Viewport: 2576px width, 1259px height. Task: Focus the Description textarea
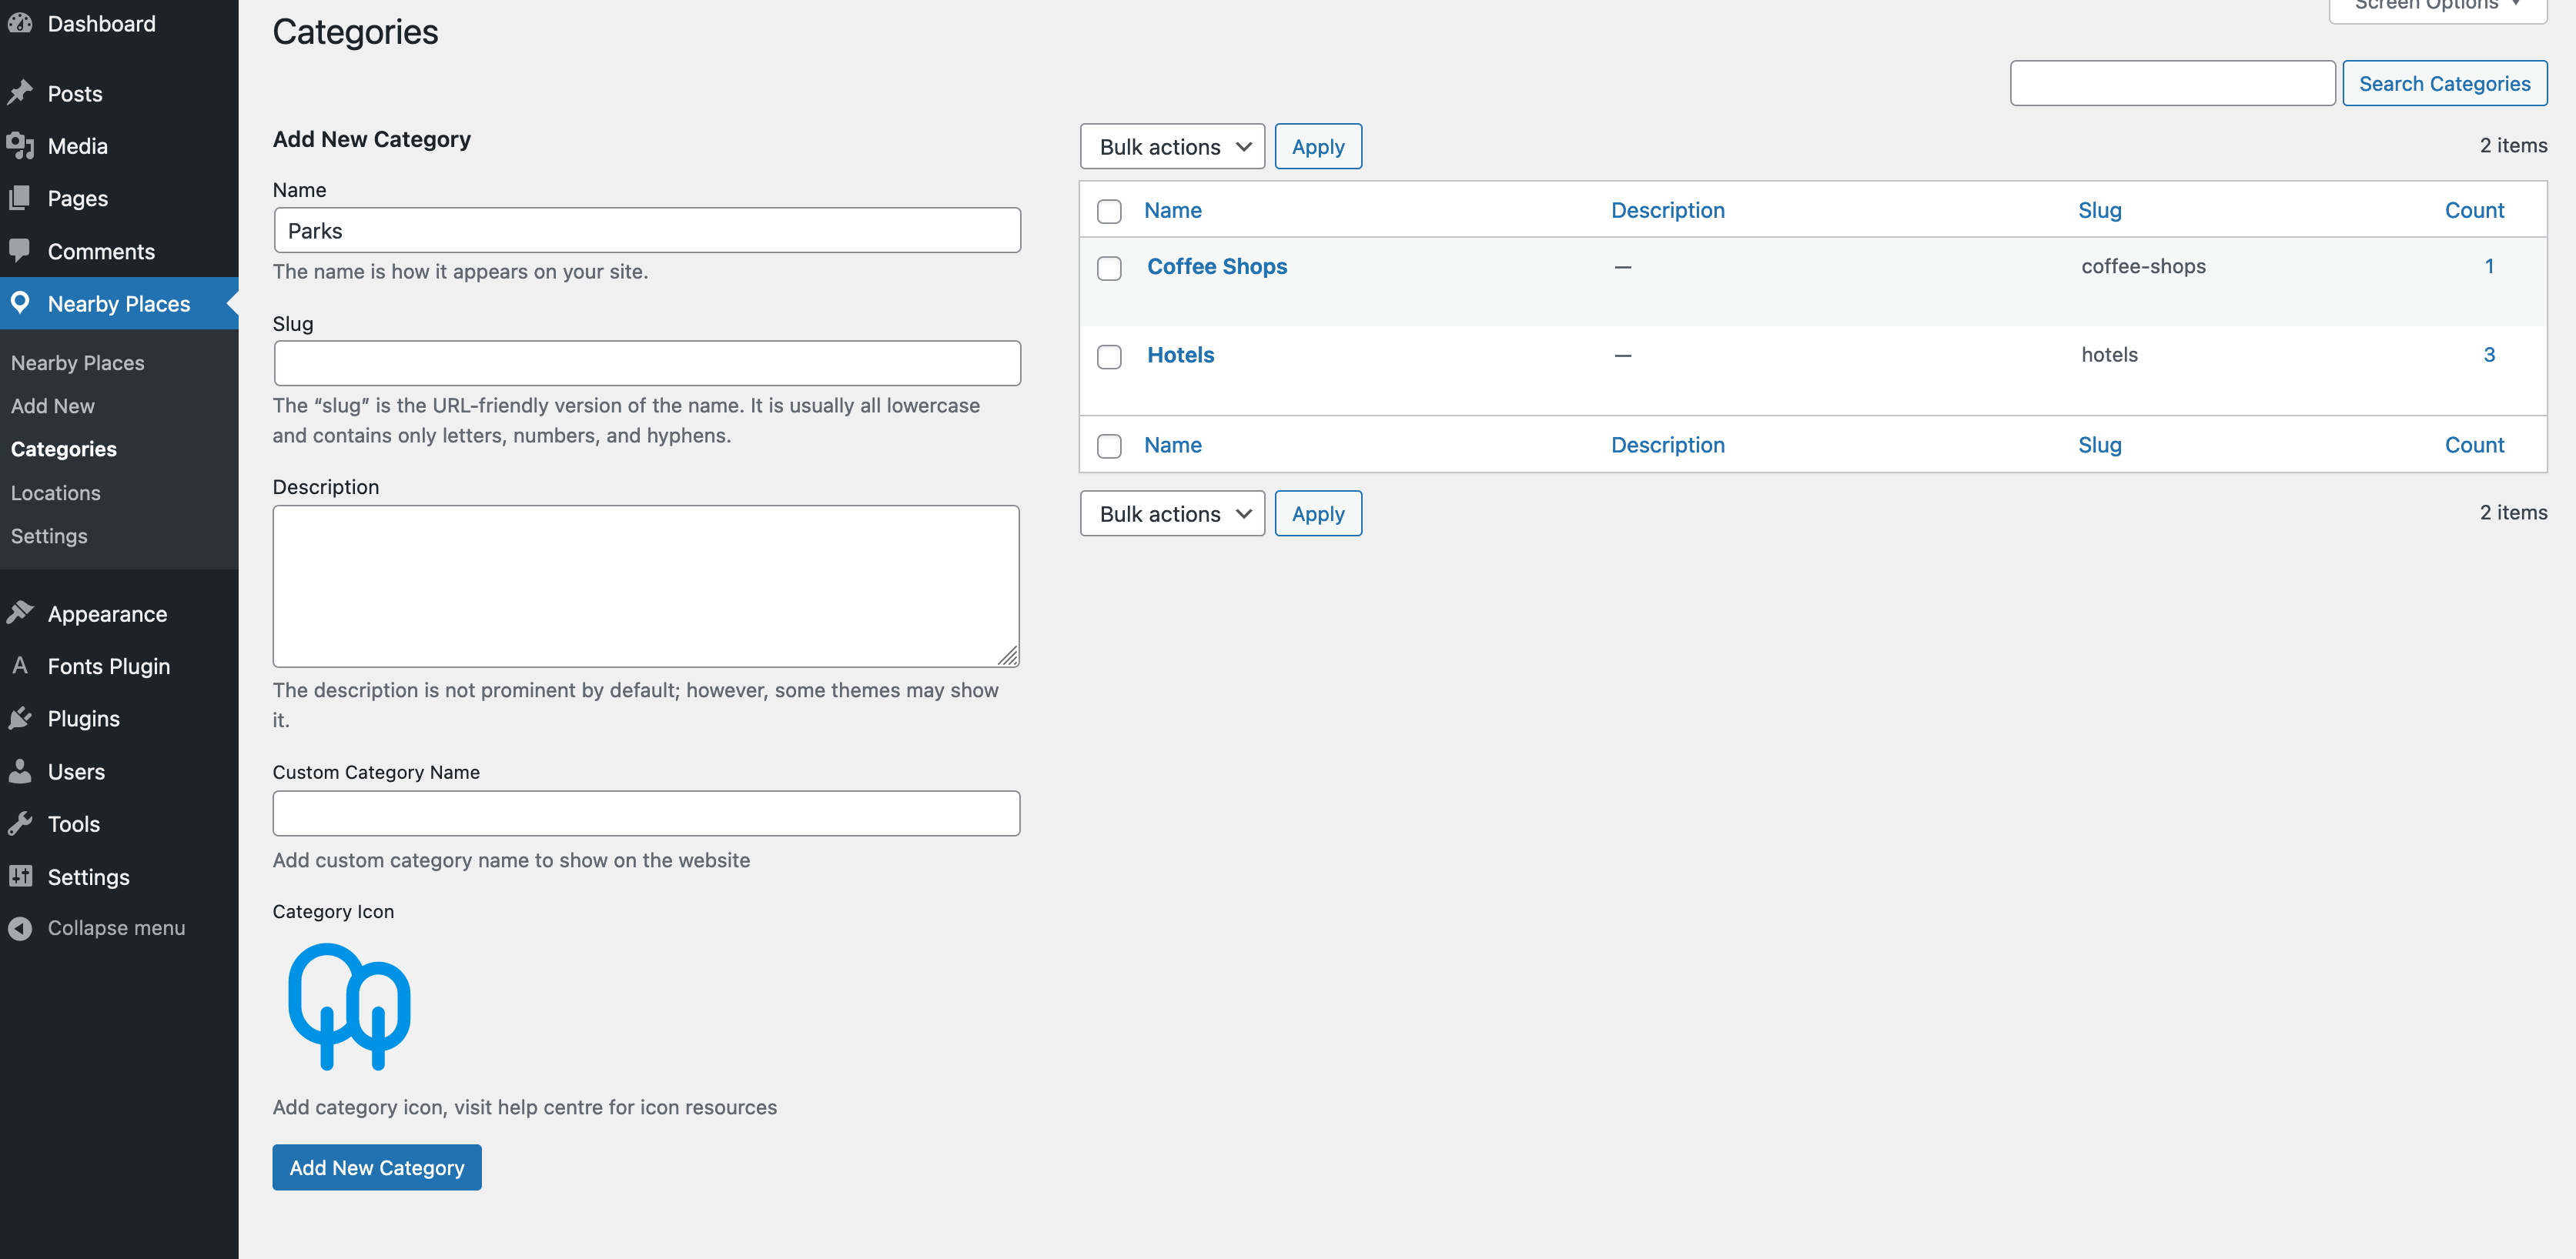(646, 586)
